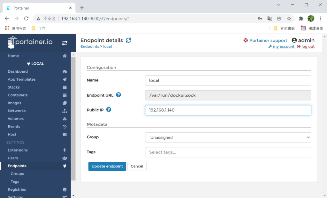The width and height of the screenshot is (327, 198).
Task: Click the saved password key icon
Action: 260,18
